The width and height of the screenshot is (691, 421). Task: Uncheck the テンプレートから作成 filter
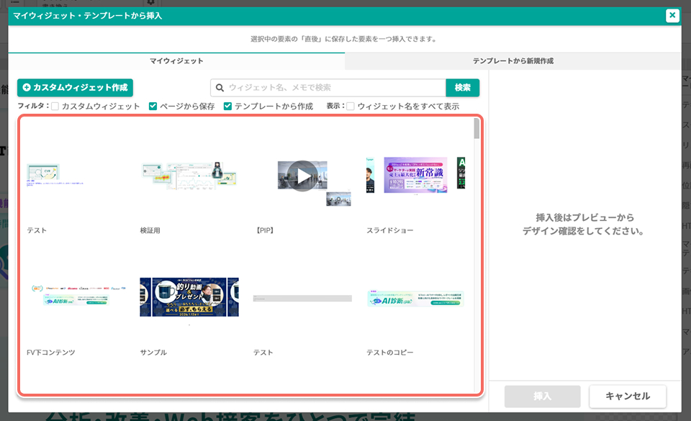coord(228,106)
